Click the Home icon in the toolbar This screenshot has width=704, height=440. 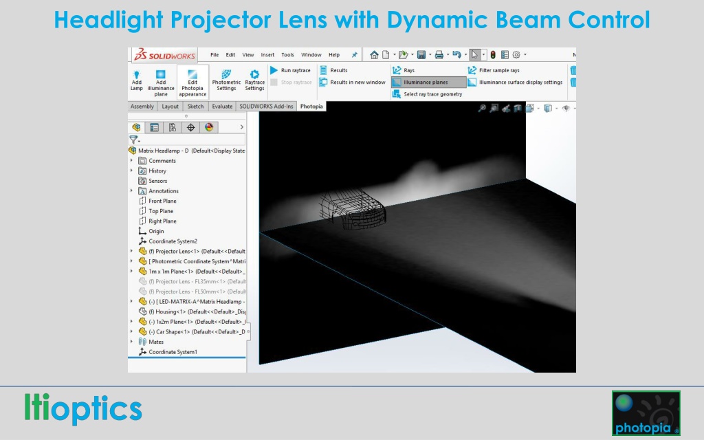click(x=374, y=55)
